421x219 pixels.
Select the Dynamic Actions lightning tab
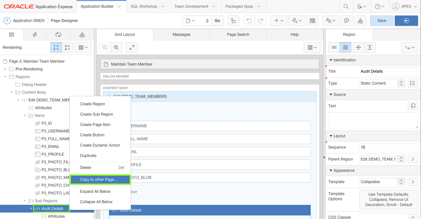[x=35, y=35]
